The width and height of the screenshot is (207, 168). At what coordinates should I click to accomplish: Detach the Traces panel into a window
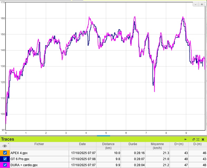pyautogui.click(x=194, y=139)
